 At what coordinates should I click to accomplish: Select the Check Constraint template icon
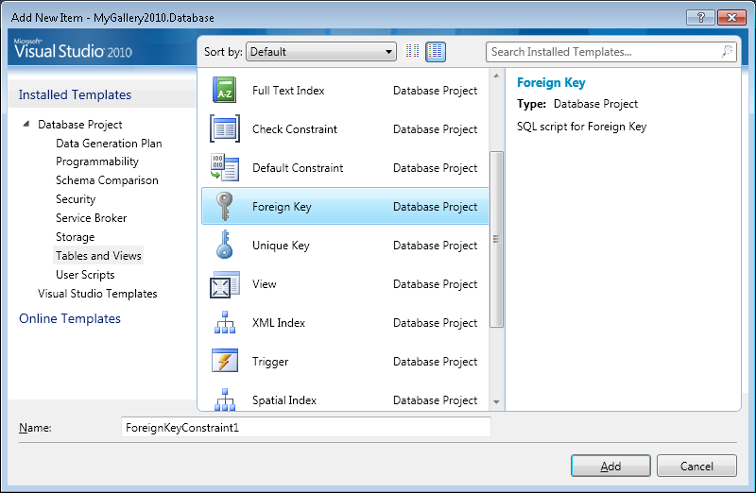point(225,128)
